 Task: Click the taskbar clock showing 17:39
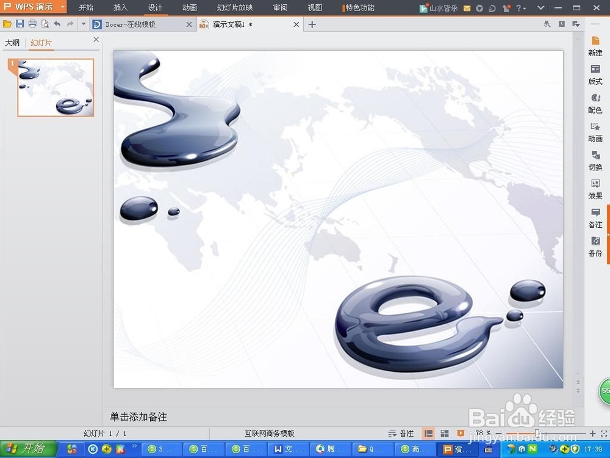point(594,449)
